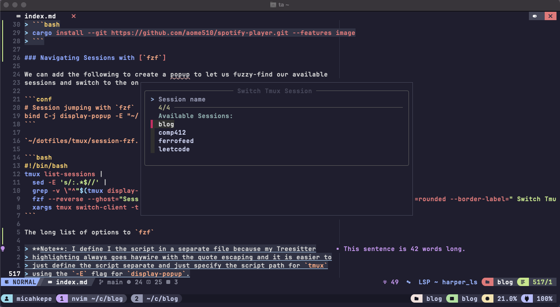The width and height of the screenshot is (560, 307).
Task: Click the blog directory label in nvim statusline
Action: pos(505,282)
